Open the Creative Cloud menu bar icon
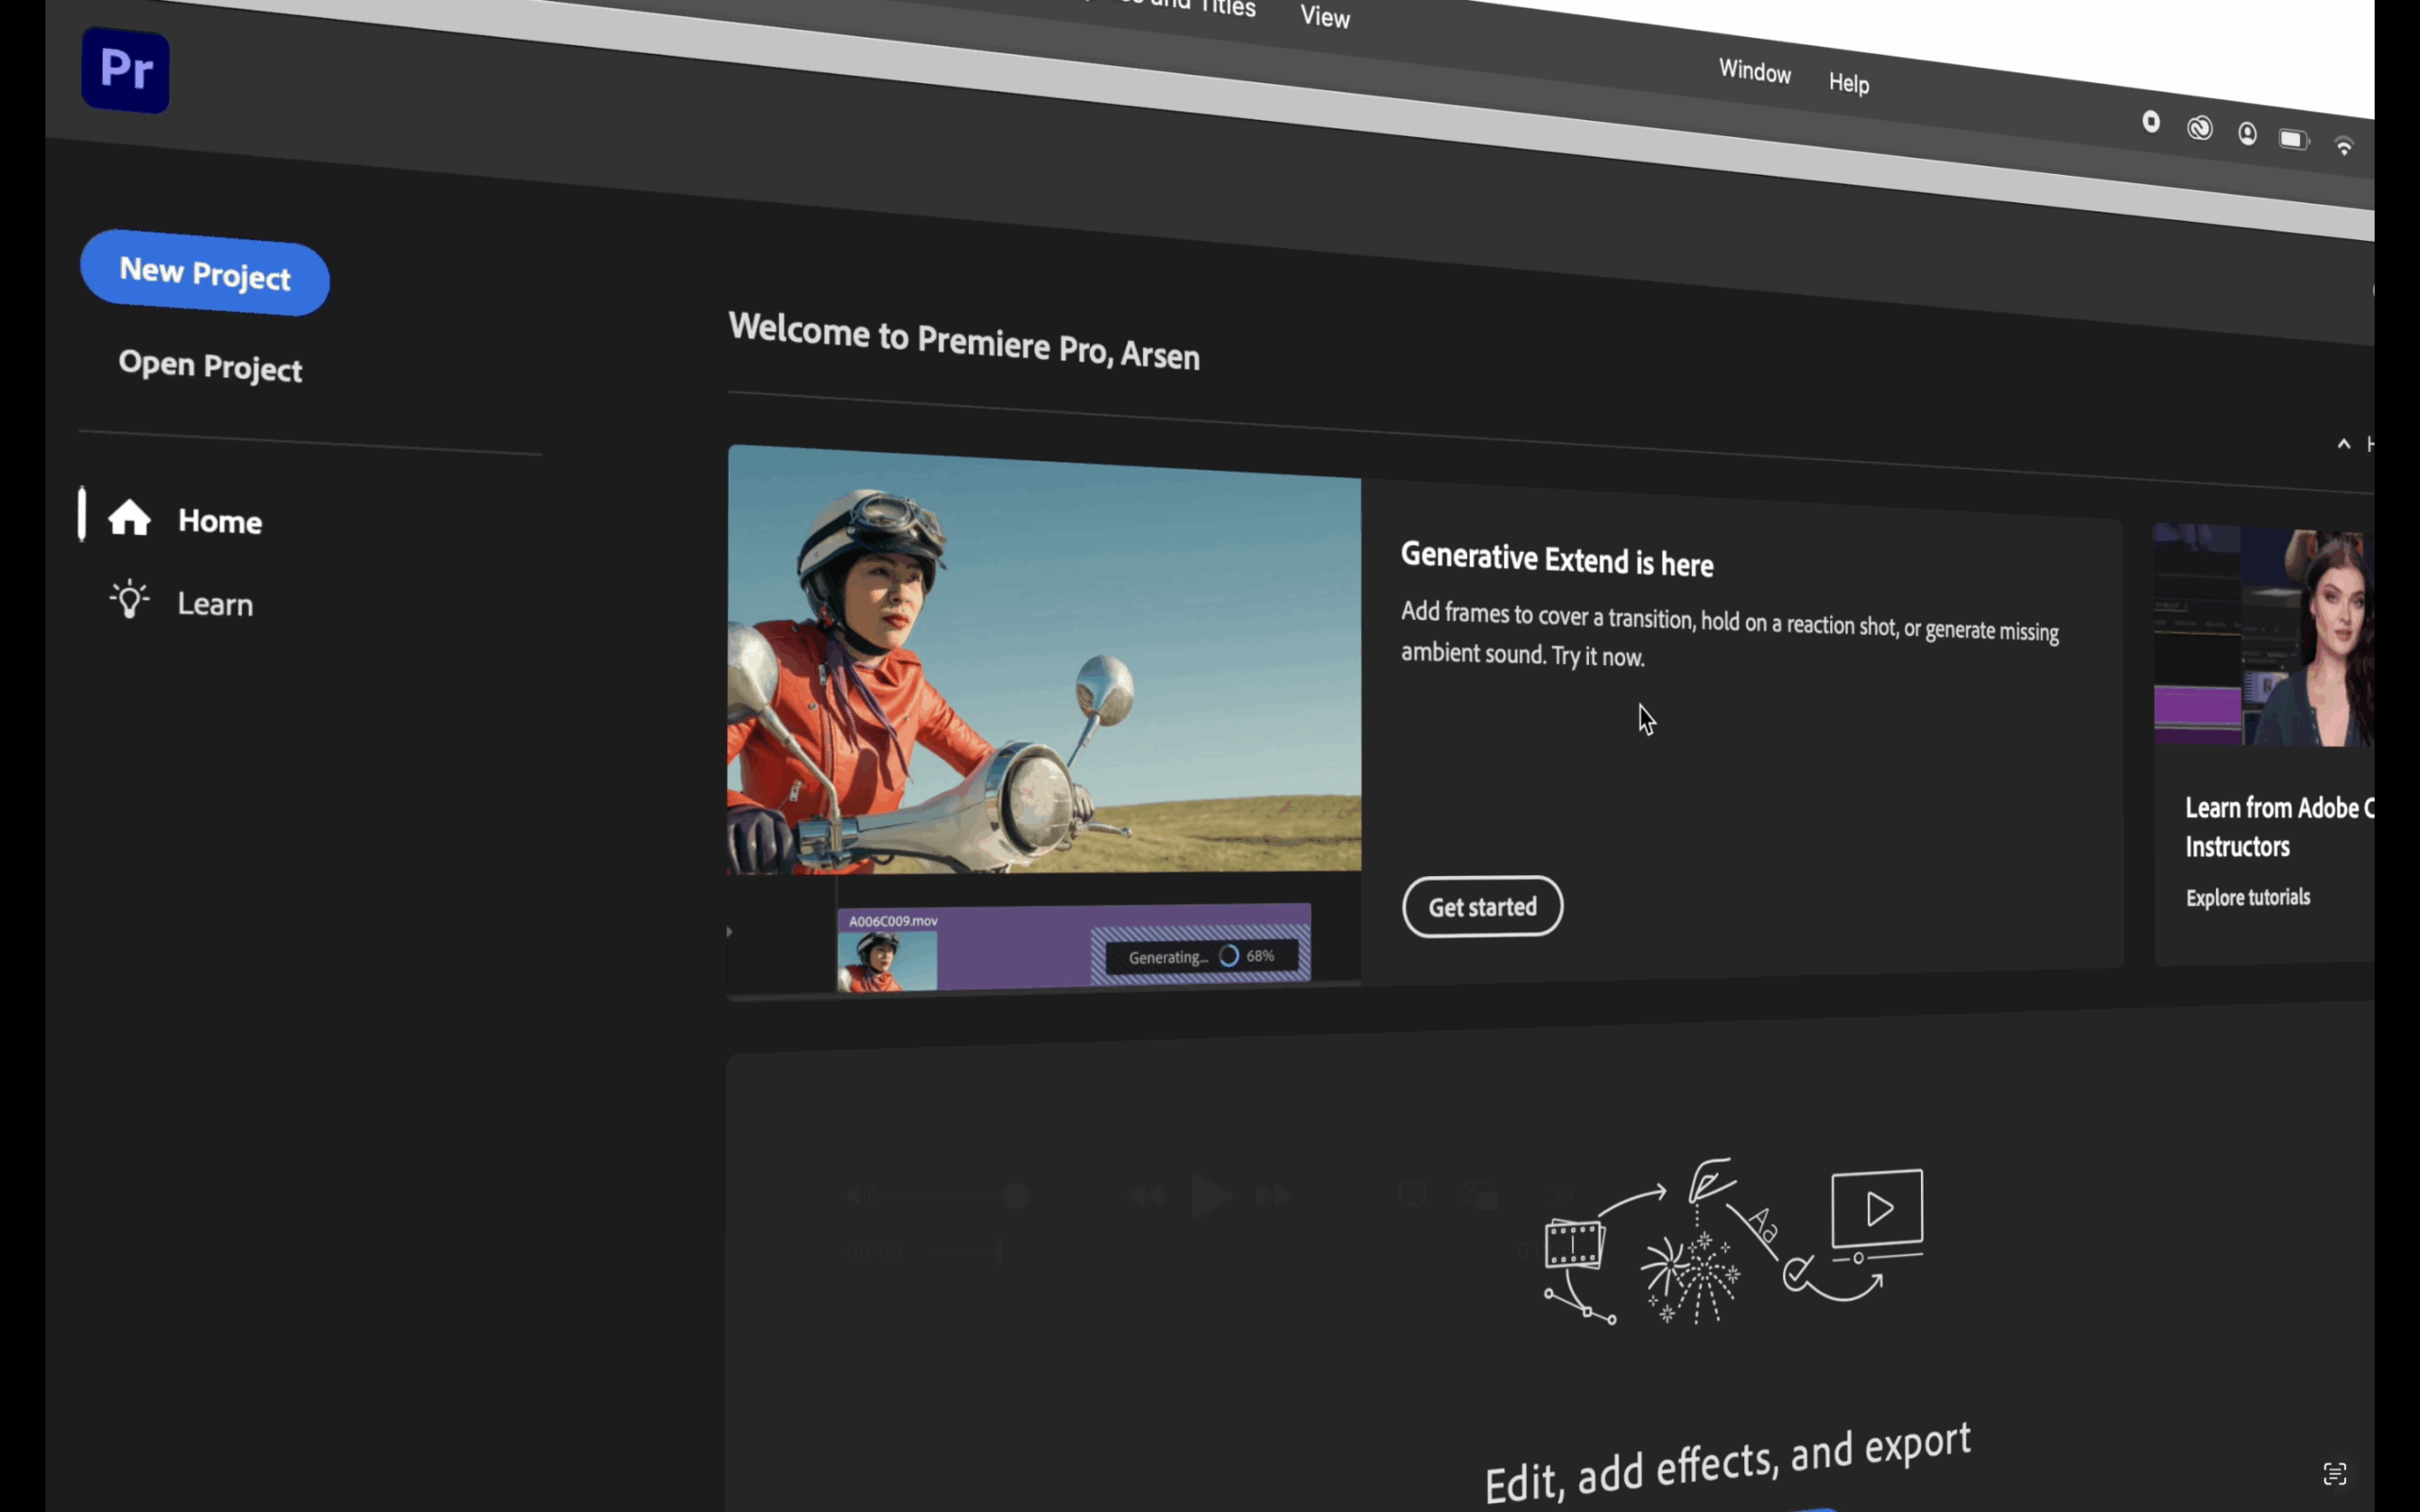Screen dimensions: 2420x1512 (x=2199, y=129)
